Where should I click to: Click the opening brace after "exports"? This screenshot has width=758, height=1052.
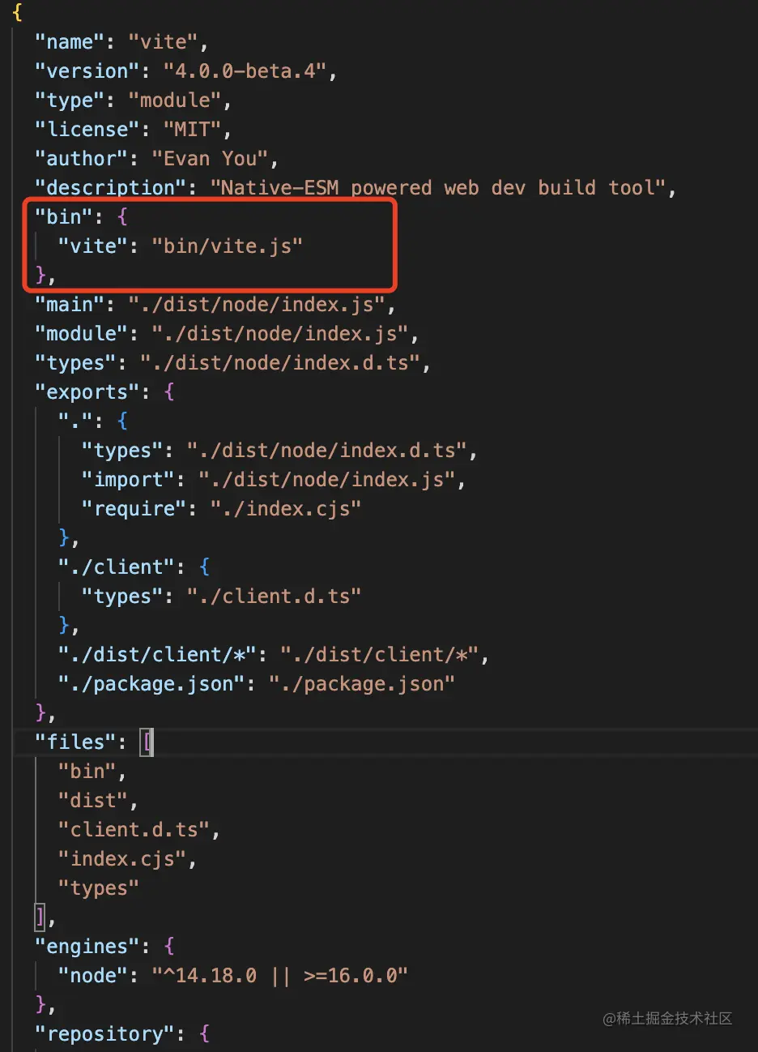tap(169, 392)
